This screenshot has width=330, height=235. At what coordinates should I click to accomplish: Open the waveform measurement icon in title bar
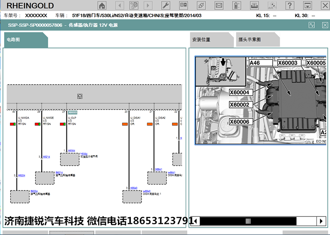click(x=311, y=25)
